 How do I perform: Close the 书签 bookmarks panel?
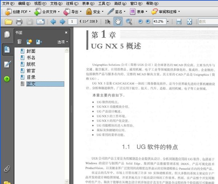pyautogui.click(x=66, y=32)
